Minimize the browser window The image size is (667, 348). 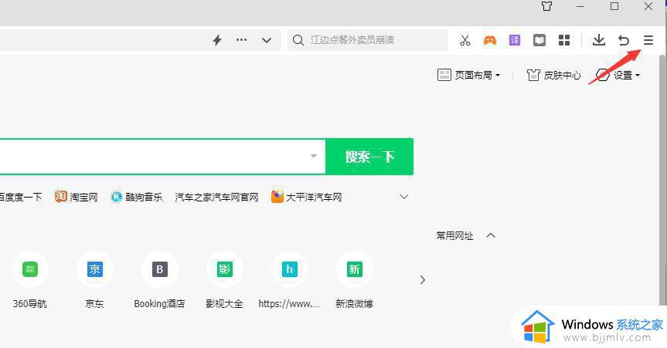[580, 6]
